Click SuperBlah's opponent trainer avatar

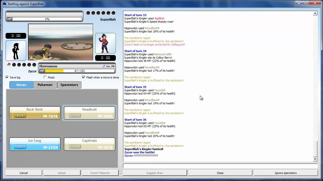coord(105,43)
